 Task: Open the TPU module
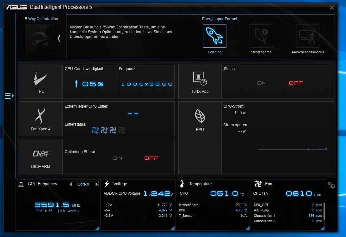pos(40,81)
